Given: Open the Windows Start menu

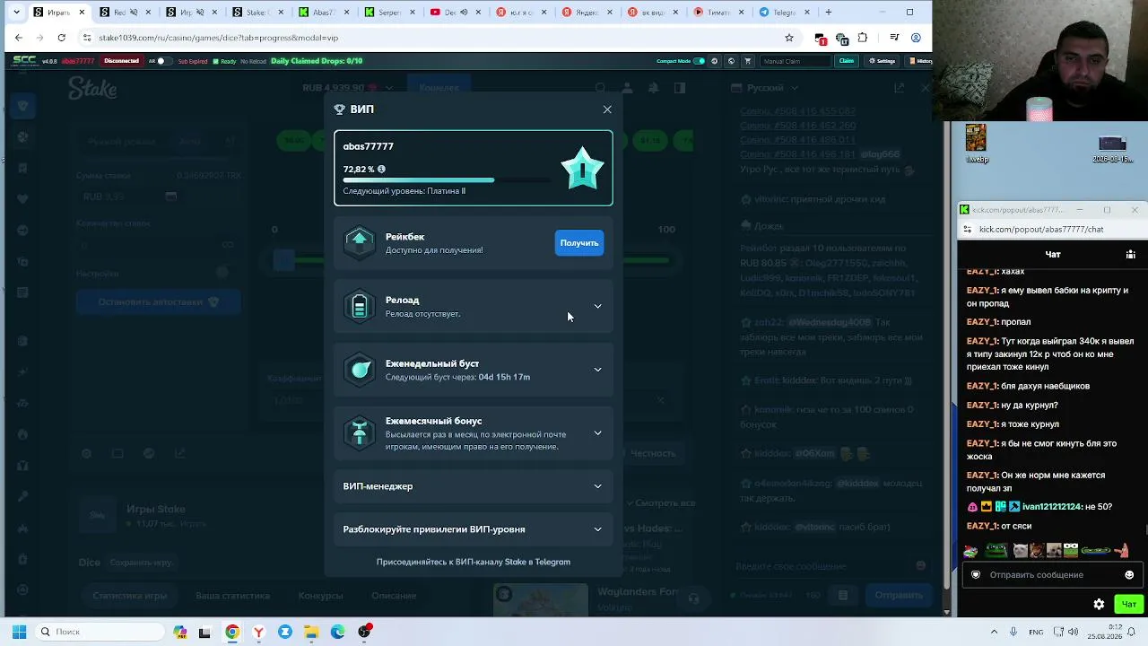Looking at the screenshot, I should point(19,632).
